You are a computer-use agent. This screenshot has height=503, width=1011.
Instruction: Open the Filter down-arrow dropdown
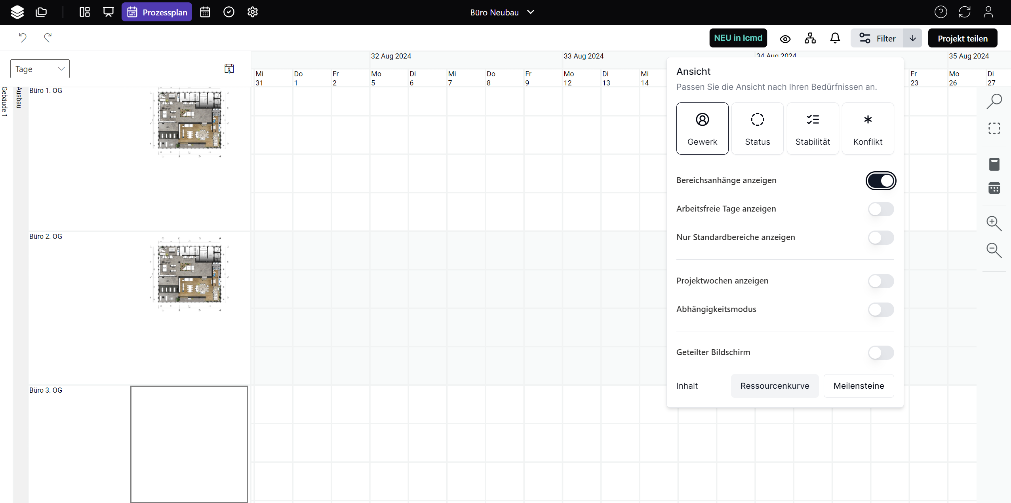912,38
